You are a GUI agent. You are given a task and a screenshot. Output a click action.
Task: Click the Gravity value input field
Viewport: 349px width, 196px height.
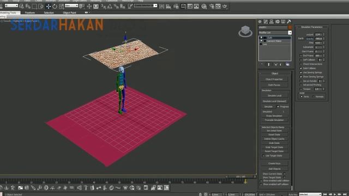(318, 39)
